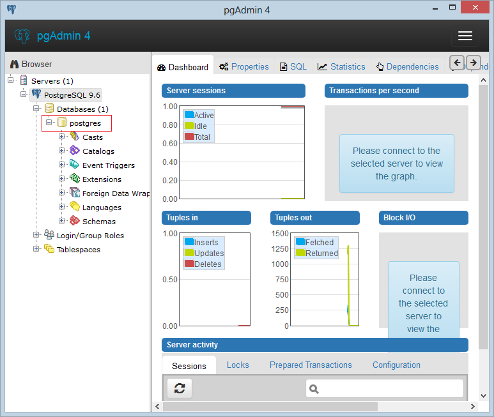
Task: Expand the Extensions node
Action: coord(62,178)
